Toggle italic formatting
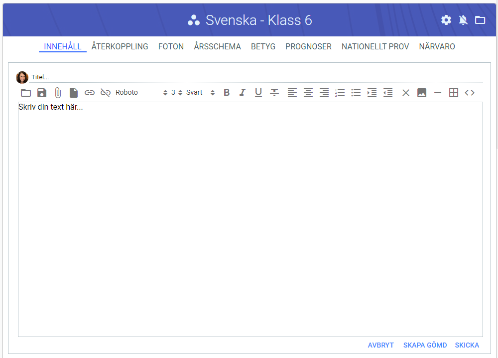This screenshot has width=498, height=358. pyautogui.click(x=243, y=93)
